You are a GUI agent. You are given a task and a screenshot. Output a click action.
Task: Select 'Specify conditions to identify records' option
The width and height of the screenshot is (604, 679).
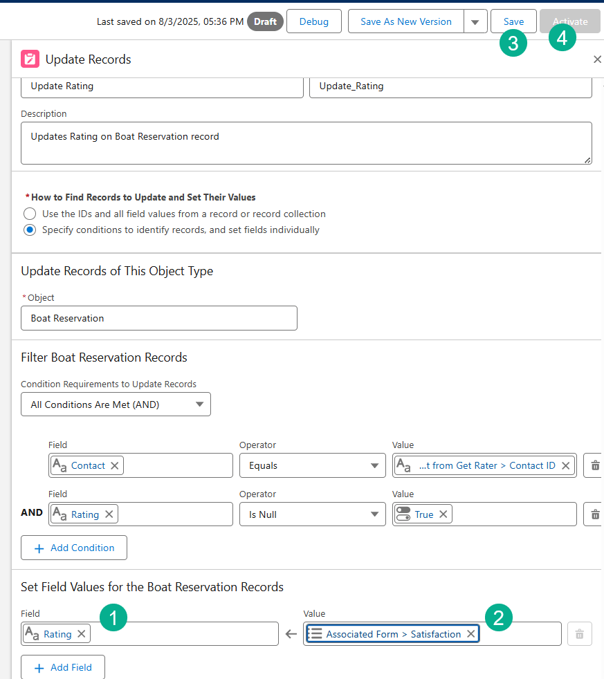(30, 230)
